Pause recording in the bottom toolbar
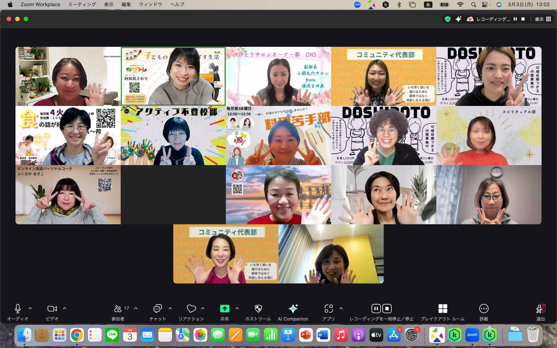This screenshot has height=348, width=557. 376,309
